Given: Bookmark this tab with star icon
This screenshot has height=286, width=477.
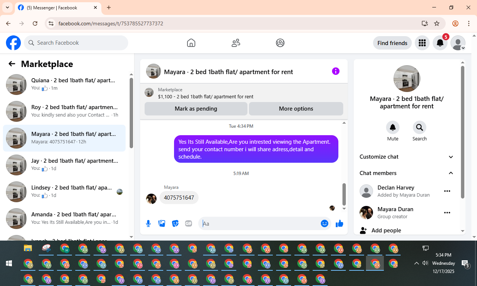Looking at the screenshot, I should [x=437, y=23].
